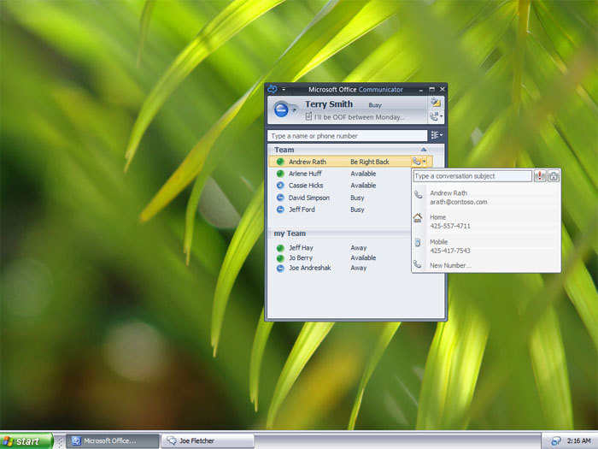
Task: Click Cassie Hicks' clock presence icon
Action: pos(280,186)
